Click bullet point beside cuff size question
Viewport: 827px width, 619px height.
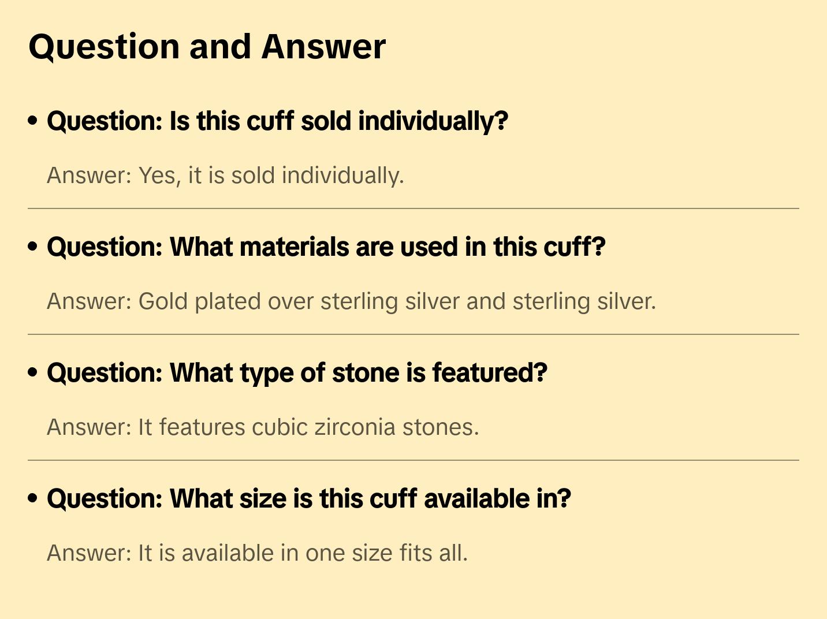[33, 499]
